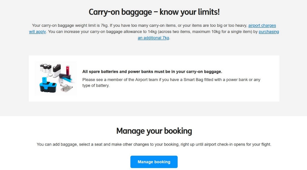Click the red power bank in the image
This screenshot has width=307, height=170.
(68, 70)
